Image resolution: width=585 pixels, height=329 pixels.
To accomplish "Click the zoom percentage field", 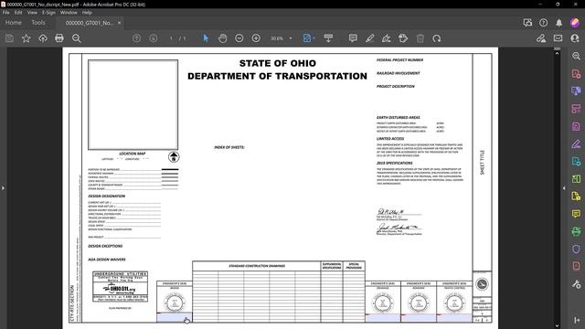I will [x=277, y=38].
